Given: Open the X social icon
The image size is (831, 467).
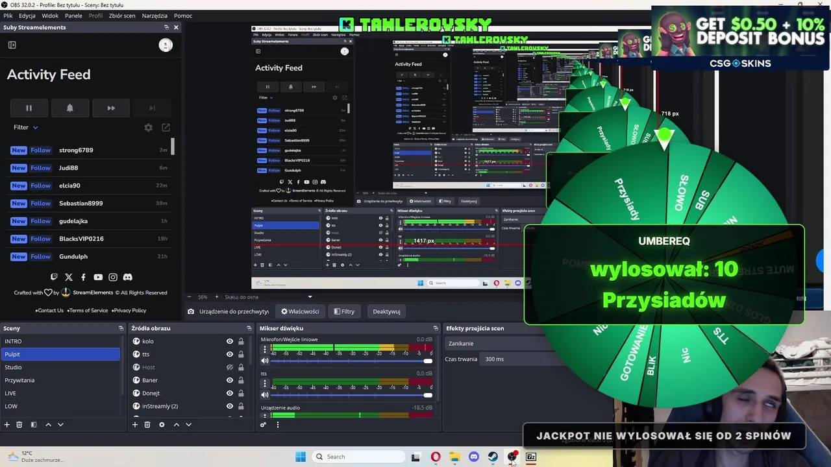Looking at the screenshot, I should [x=69, y=277].
